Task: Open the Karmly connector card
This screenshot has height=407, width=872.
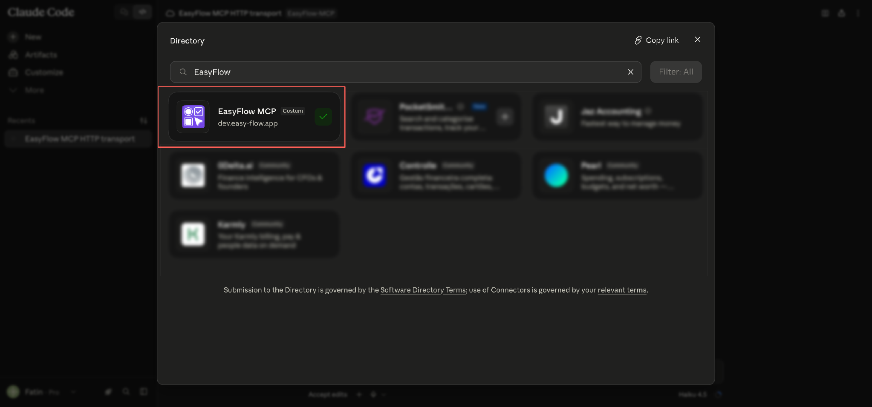Action: point(254,234)
